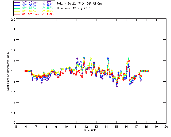Click the 20 hour x-axis label
Screen dimensions: 171x137
click(166, 127)
